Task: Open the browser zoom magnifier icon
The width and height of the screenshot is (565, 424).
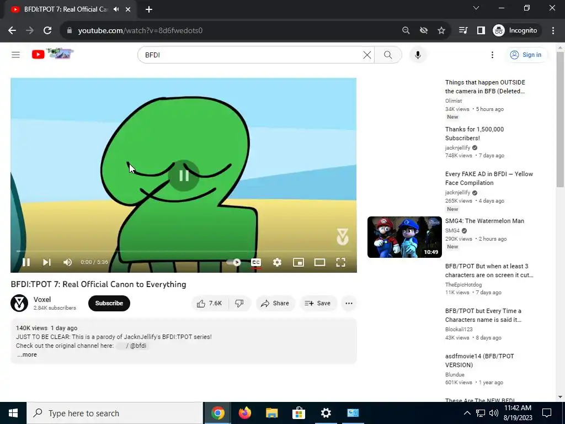Action: click(x=406, y=30)
